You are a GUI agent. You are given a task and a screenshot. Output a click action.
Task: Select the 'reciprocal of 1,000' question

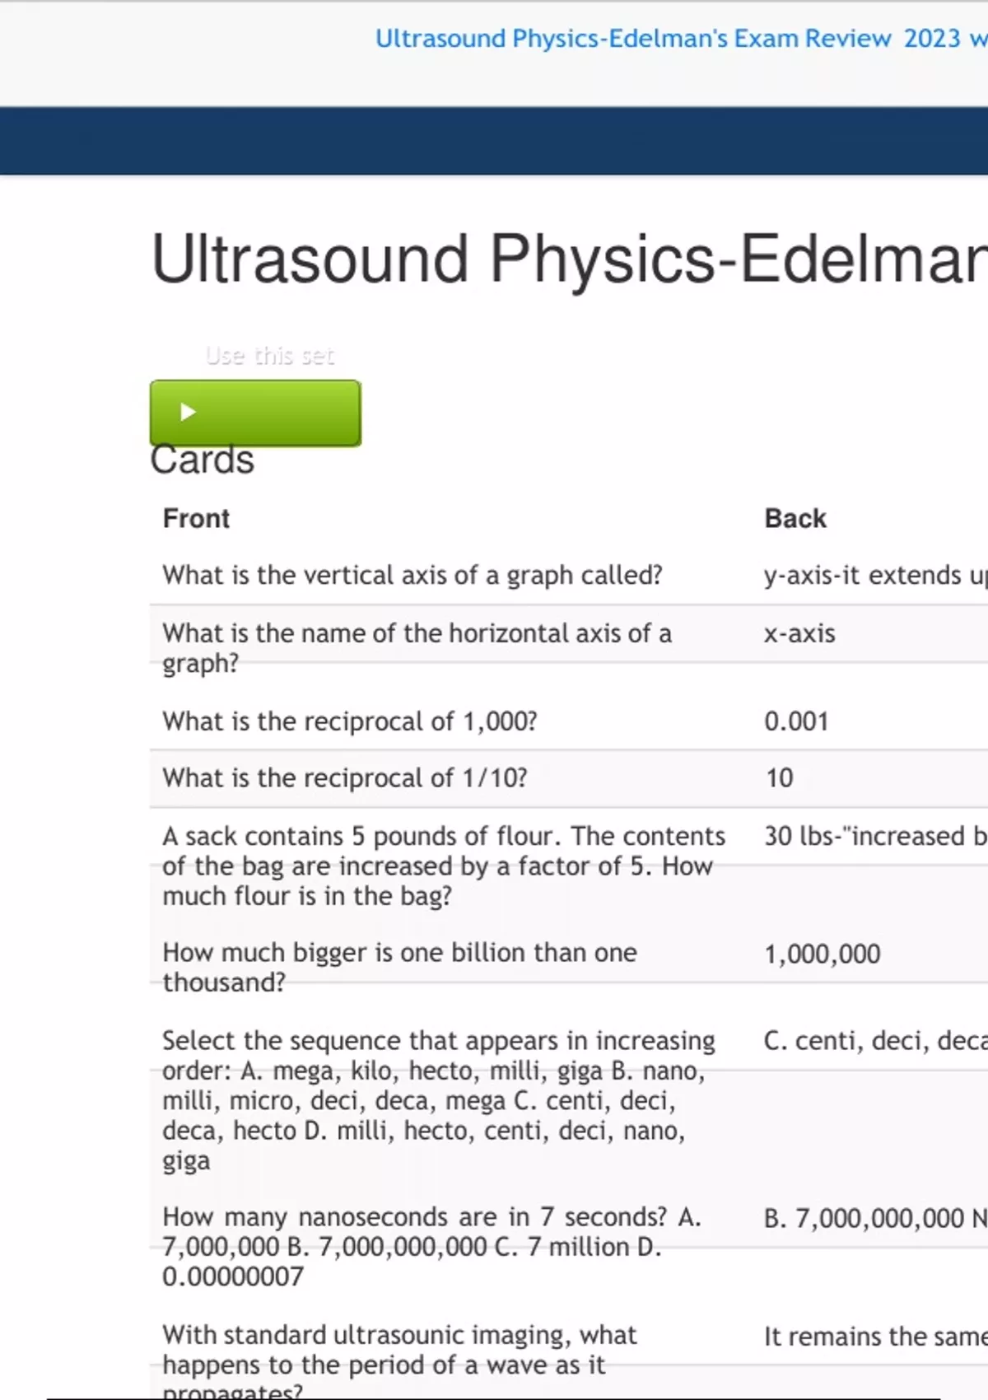pyautogui.click(x=349, y=721)
